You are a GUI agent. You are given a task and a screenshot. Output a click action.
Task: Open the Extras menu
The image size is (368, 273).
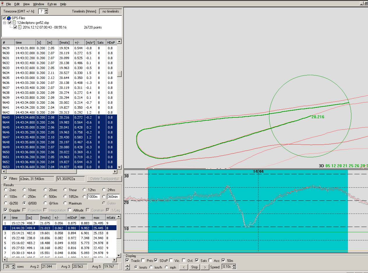point(52,4)
